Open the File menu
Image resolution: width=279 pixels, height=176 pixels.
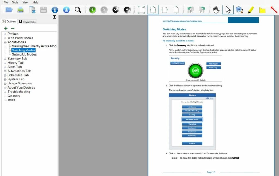pos(5,2)
